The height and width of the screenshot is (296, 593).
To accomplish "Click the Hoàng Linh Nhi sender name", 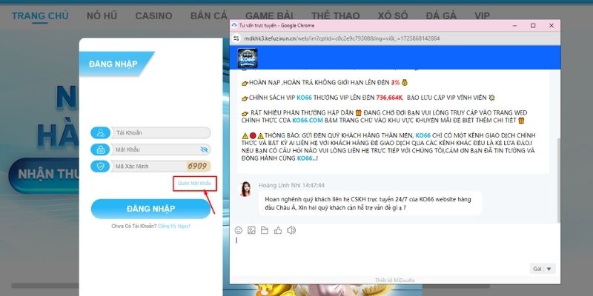I will pos(279,186).
